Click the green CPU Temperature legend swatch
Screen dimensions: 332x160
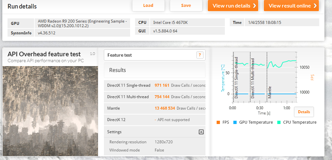(279, 122)
